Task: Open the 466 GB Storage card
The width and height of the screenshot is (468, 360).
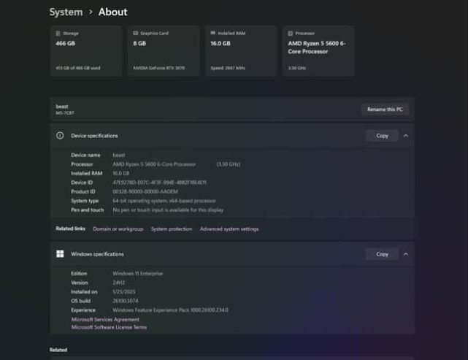Action: coord(86,50)
